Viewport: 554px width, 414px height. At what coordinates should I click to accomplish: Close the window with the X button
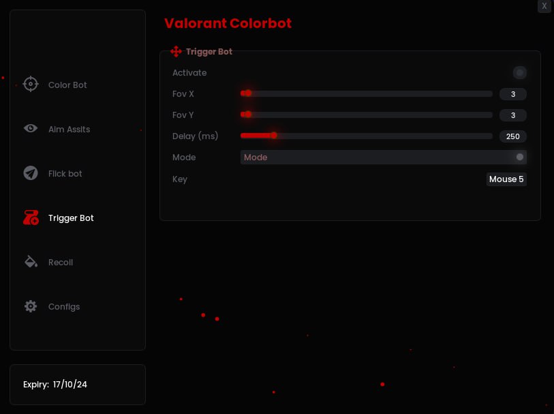coord(544,6)
